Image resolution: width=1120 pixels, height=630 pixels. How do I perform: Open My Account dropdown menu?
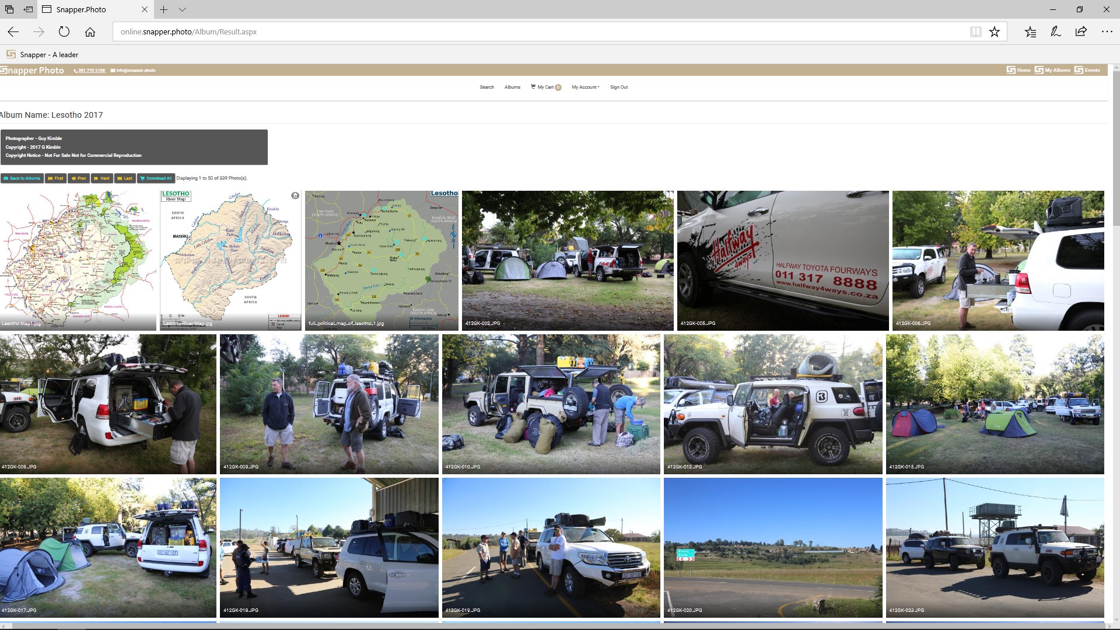[585, 87]
